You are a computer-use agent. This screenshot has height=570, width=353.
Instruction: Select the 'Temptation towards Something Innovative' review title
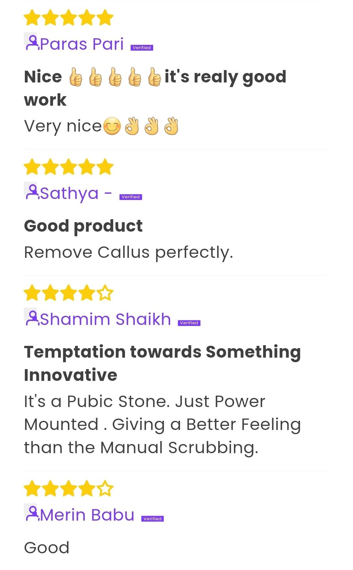coord(162,363)
